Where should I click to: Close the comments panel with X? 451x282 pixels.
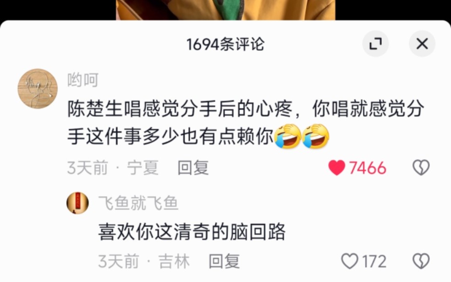pyautogui.click(x=422, y=44)
